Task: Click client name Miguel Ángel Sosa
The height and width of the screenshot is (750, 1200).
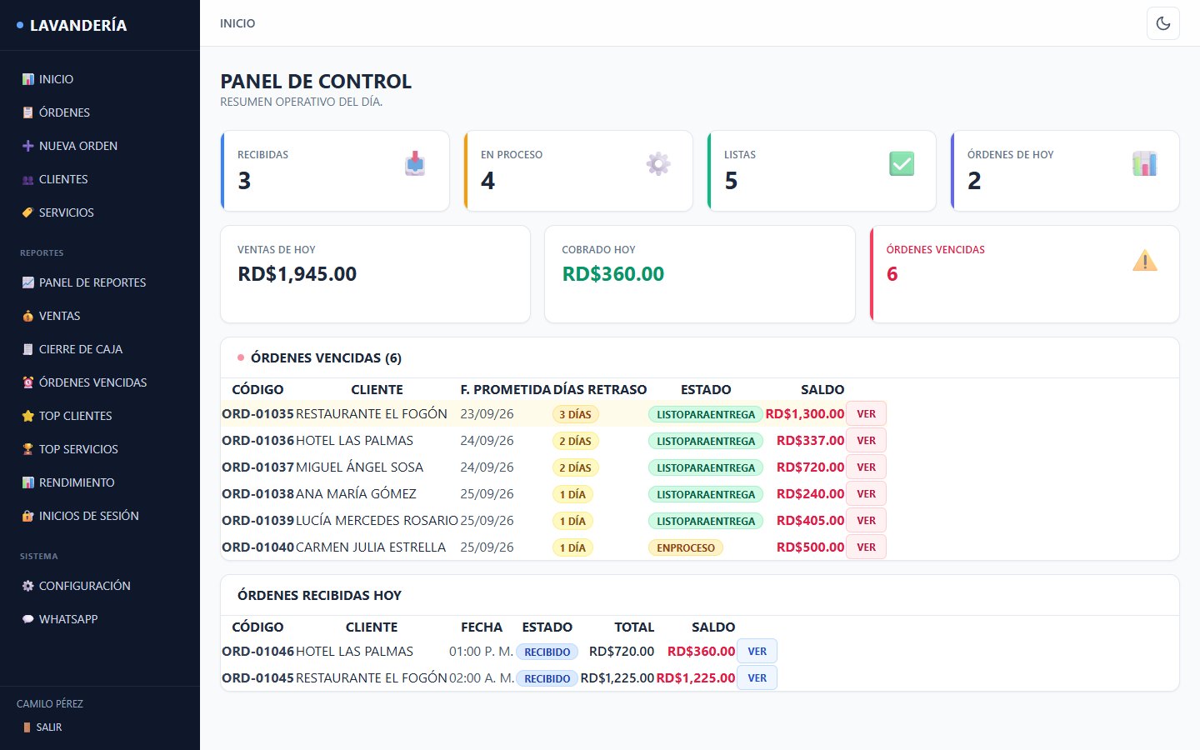Action: coord(359,467)
